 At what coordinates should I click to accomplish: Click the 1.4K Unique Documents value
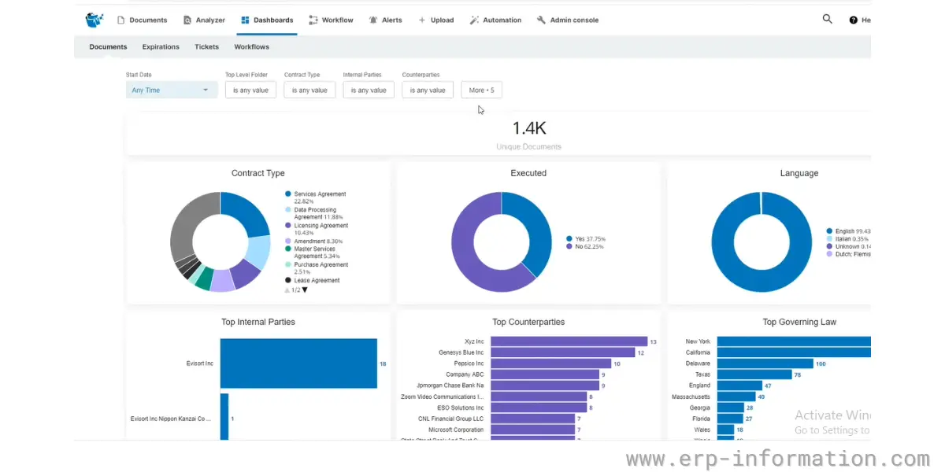point(529,128)
